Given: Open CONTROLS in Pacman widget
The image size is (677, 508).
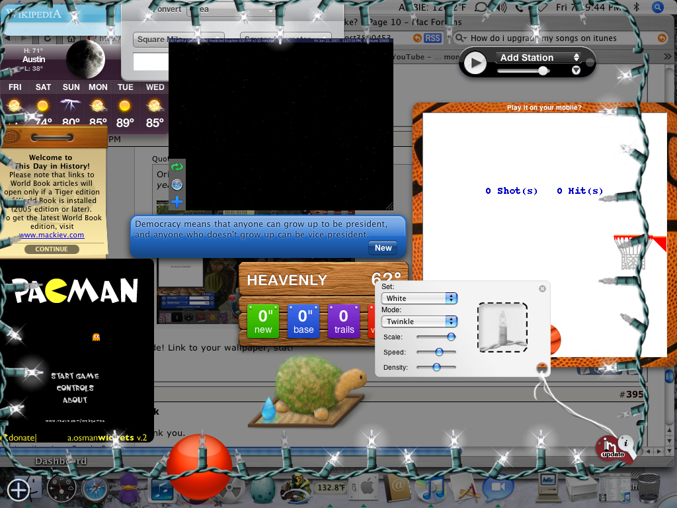Looking at the screenshot, I should coord(75,388).
